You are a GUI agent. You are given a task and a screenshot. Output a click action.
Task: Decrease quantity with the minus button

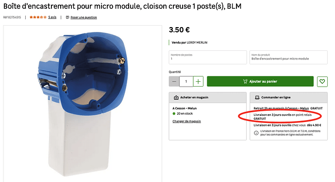click(x=174, y=81)
